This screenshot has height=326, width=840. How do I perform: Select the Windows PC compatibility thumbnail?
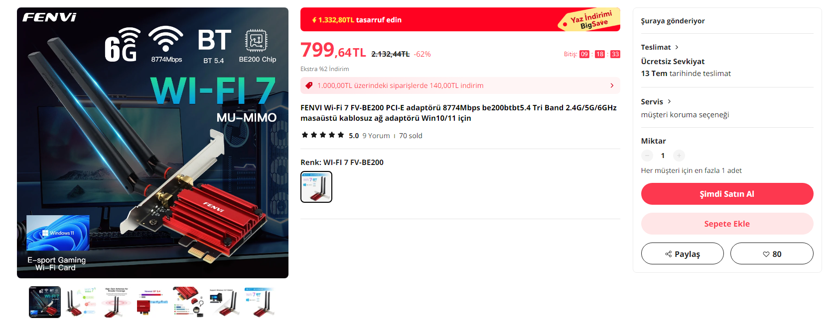(224, 302)
